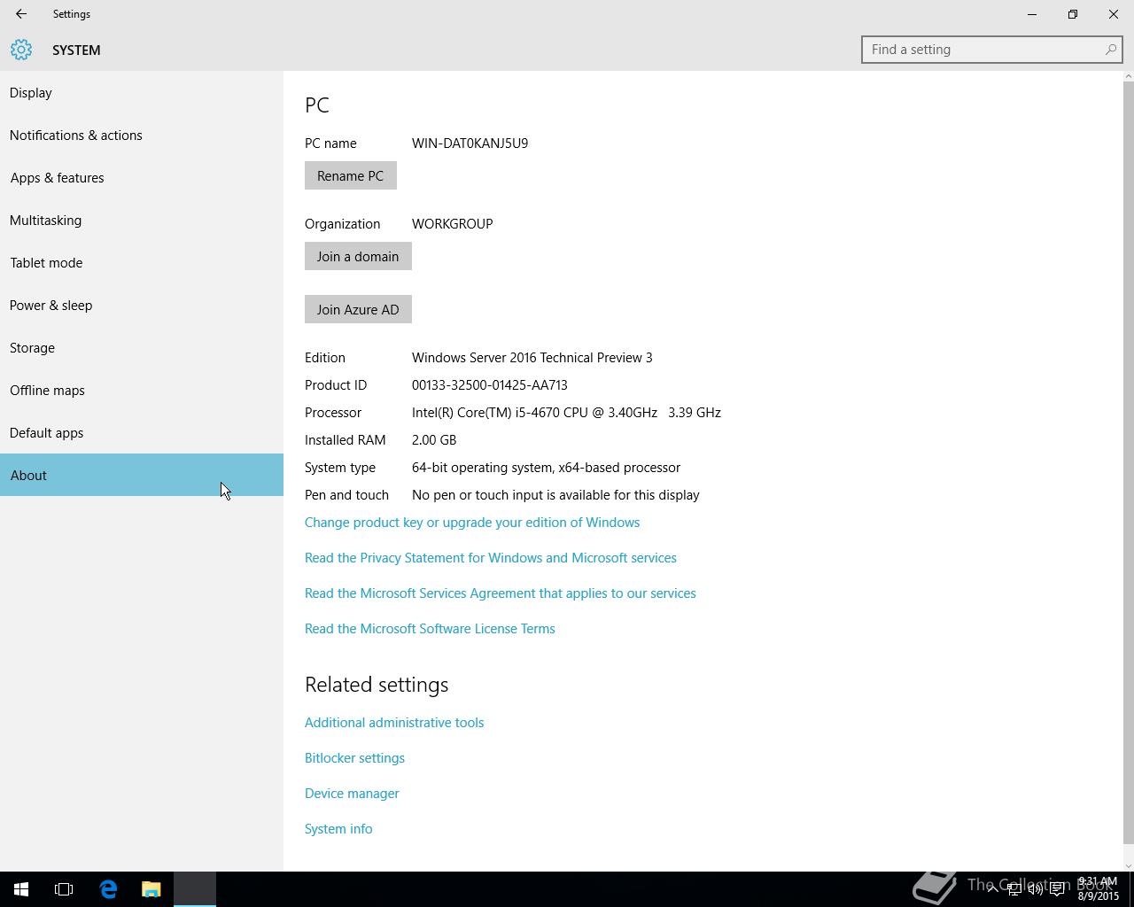The image size is (1134, 907).
Task: Open Change product key or upgrade link
Action: coord(472,523)
